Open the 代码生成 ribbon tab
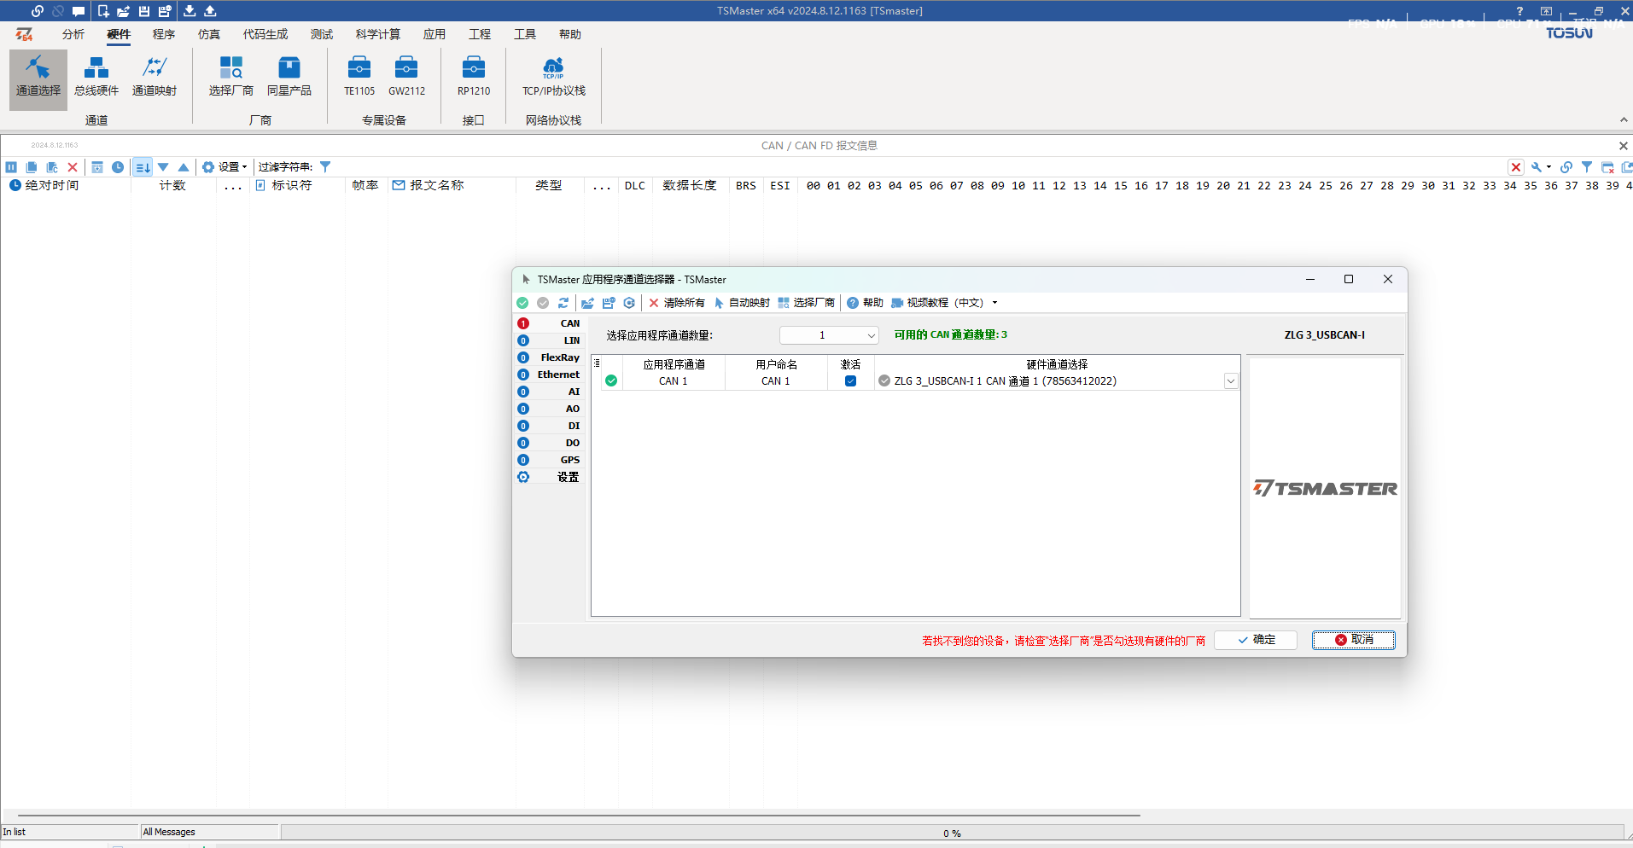The height and width of the screenshot is (848, 1633). click(x=265, y=34)
